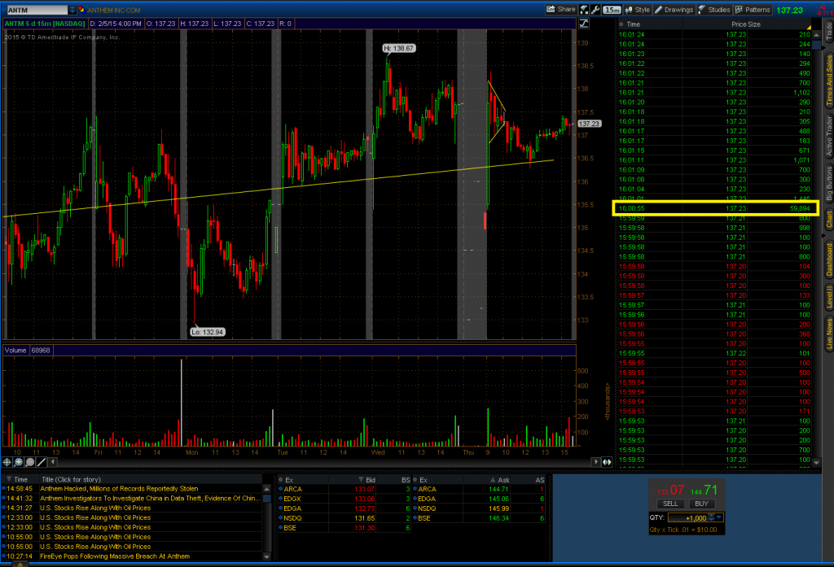Click the Time and Sales scroll-up arrow
The image size is (834, 567).
click(816, 34)
